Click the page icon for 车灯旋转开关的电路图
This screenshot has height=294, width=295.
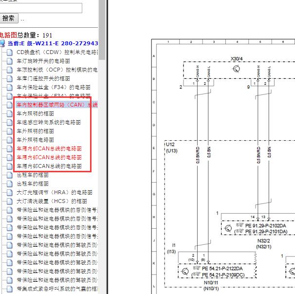pyautogui.click(x=10, y=61)
